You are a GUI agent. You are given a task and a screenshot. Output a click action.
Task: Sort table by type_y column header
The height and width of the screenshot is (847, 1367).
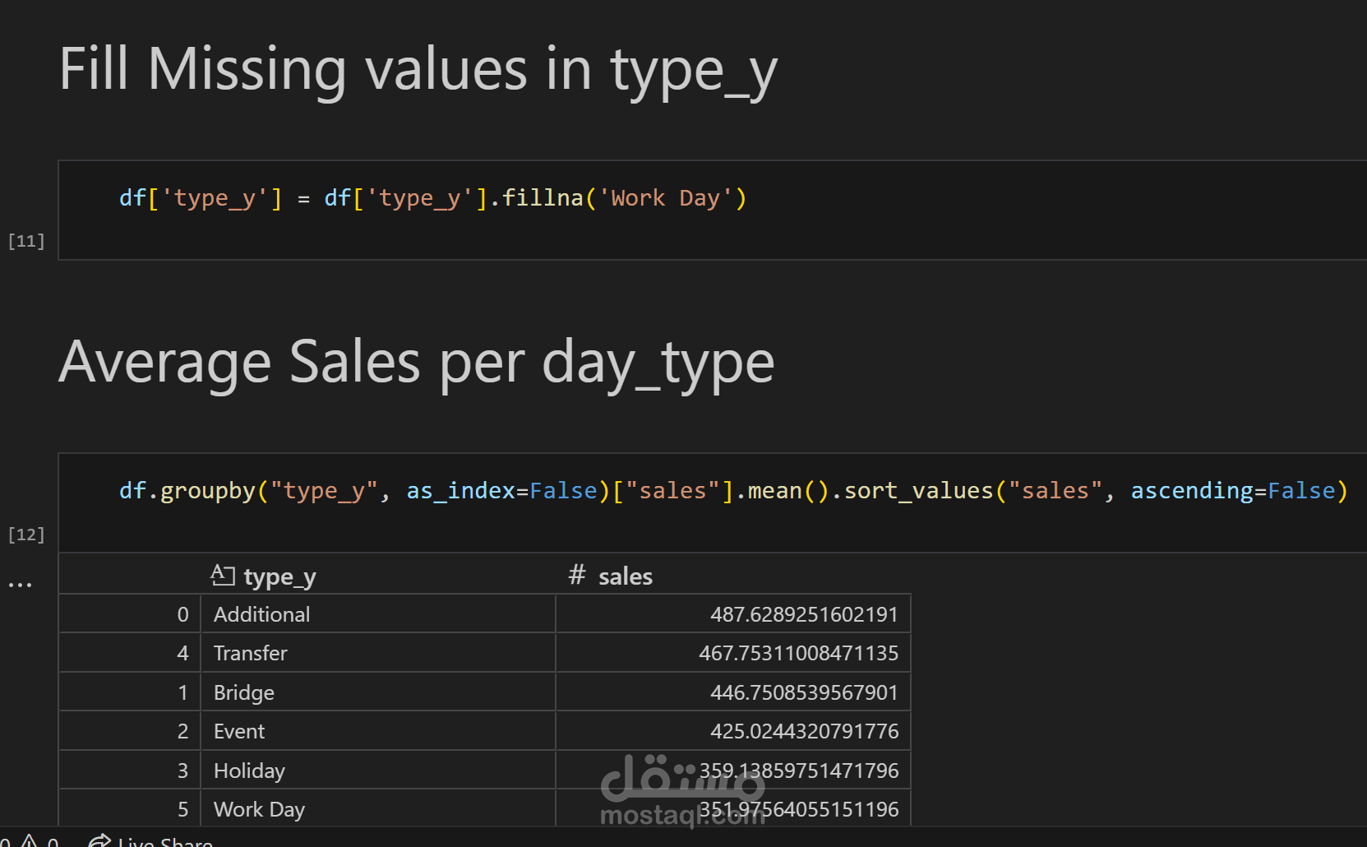click(279, 576)
